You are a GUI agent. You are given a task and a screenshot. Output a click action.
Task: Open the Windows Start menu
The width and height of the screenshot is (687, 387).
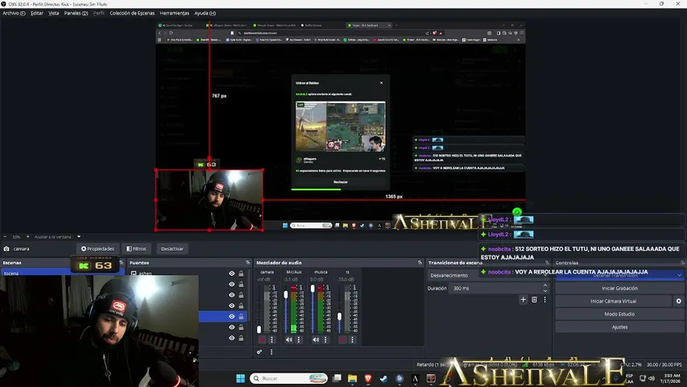coord(241,378)
